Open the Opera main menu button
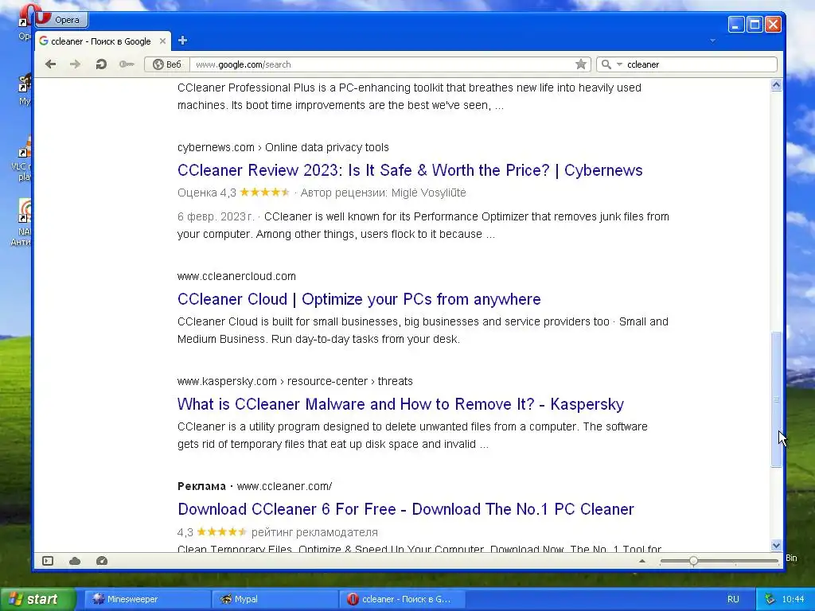The height and width of the screenshot is (611, 815). [61, 20]
